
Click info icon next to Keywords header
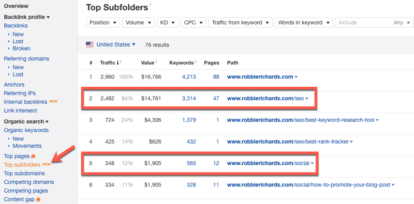point(196,62)
